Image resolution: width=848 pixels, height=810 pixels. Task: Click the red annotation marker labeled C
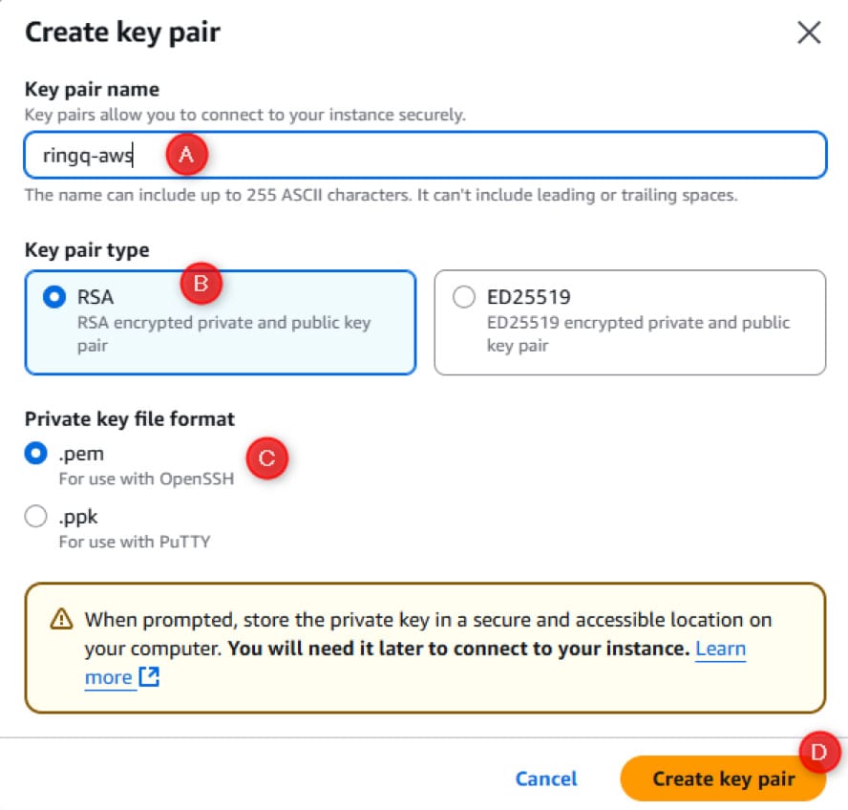coord(265,459)
